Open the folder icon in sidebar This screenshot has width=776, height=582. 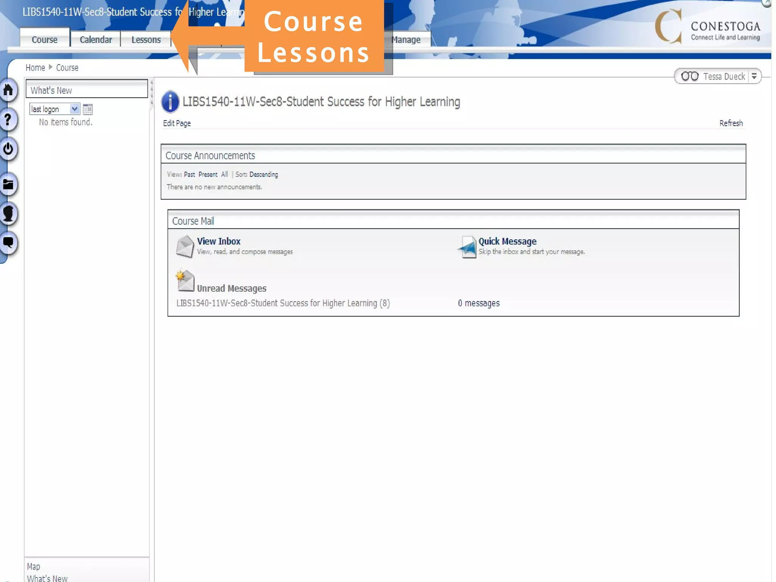pyautogui.click(x=8, y=185)
